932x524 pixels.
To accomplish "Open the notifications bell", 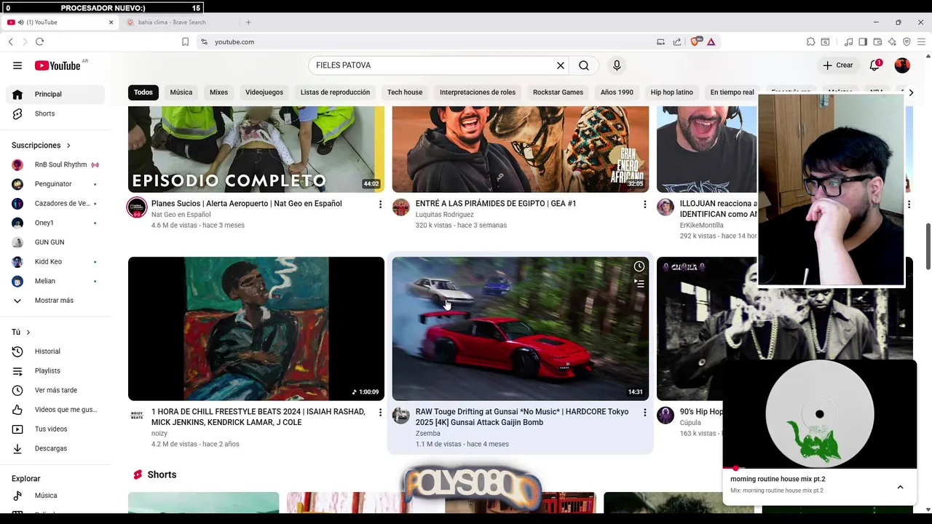I will coord(875,65).
